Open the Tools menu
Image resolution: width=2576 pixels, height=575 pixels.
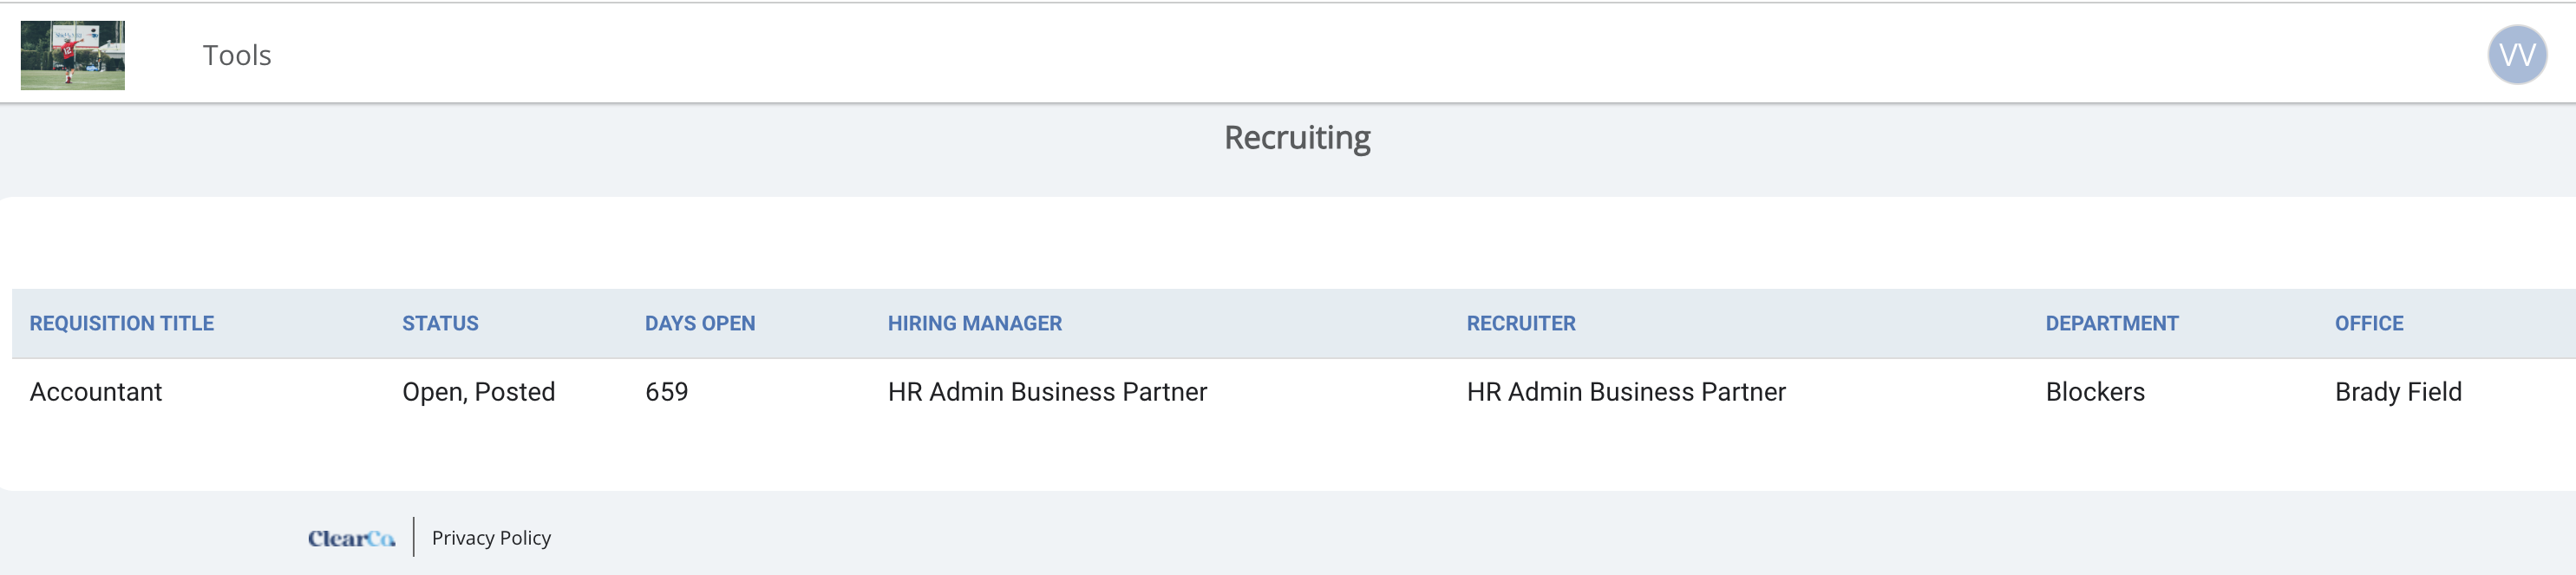click(237, 55)
